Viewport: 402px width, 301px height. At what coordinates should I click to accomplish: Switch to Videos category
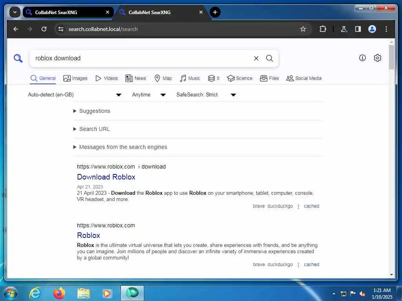pos(106,78)
